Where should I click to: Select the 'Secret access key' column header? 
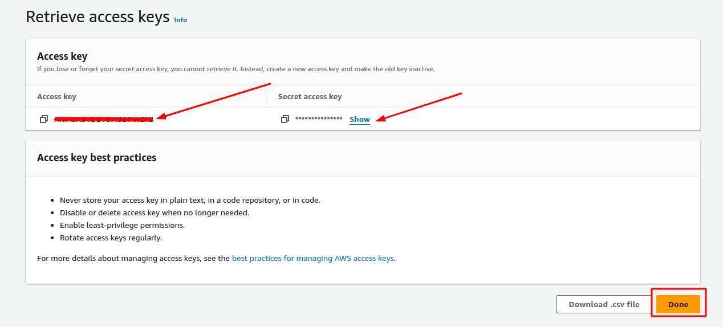tap(310, 96)
